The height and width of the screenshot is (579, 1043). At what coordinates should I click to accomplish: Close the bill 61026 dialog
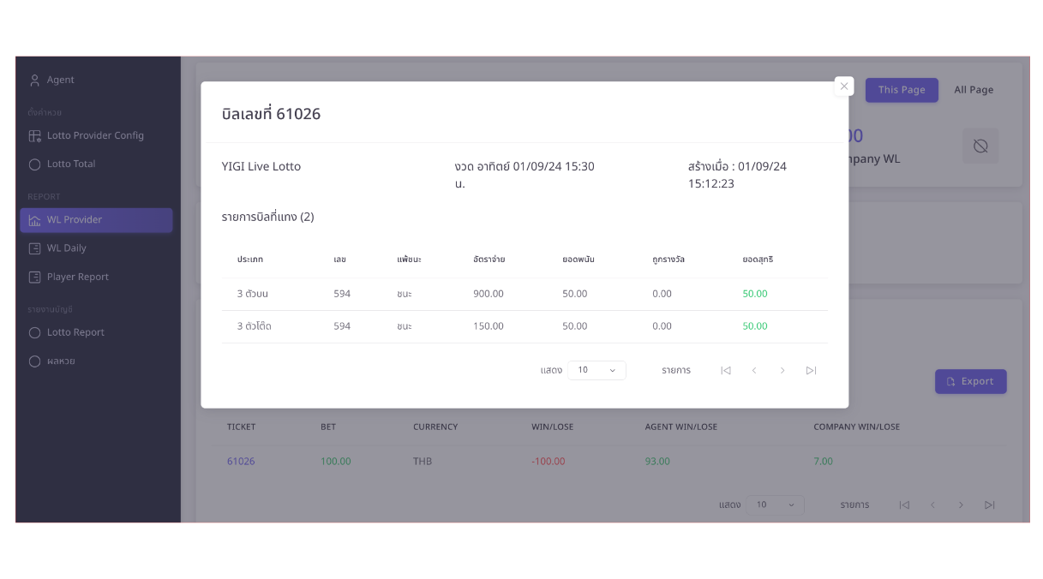click(844, 87)
